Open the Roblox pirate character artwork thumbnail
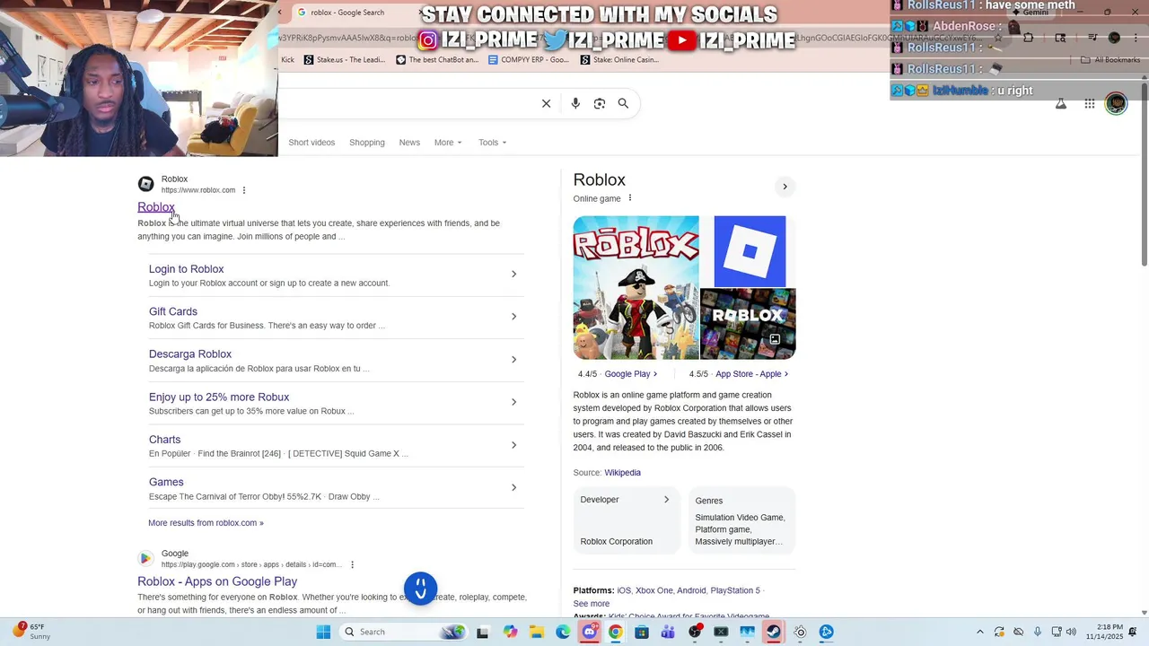The height and width of the screenshot is (646, 1149). point(636,287)
